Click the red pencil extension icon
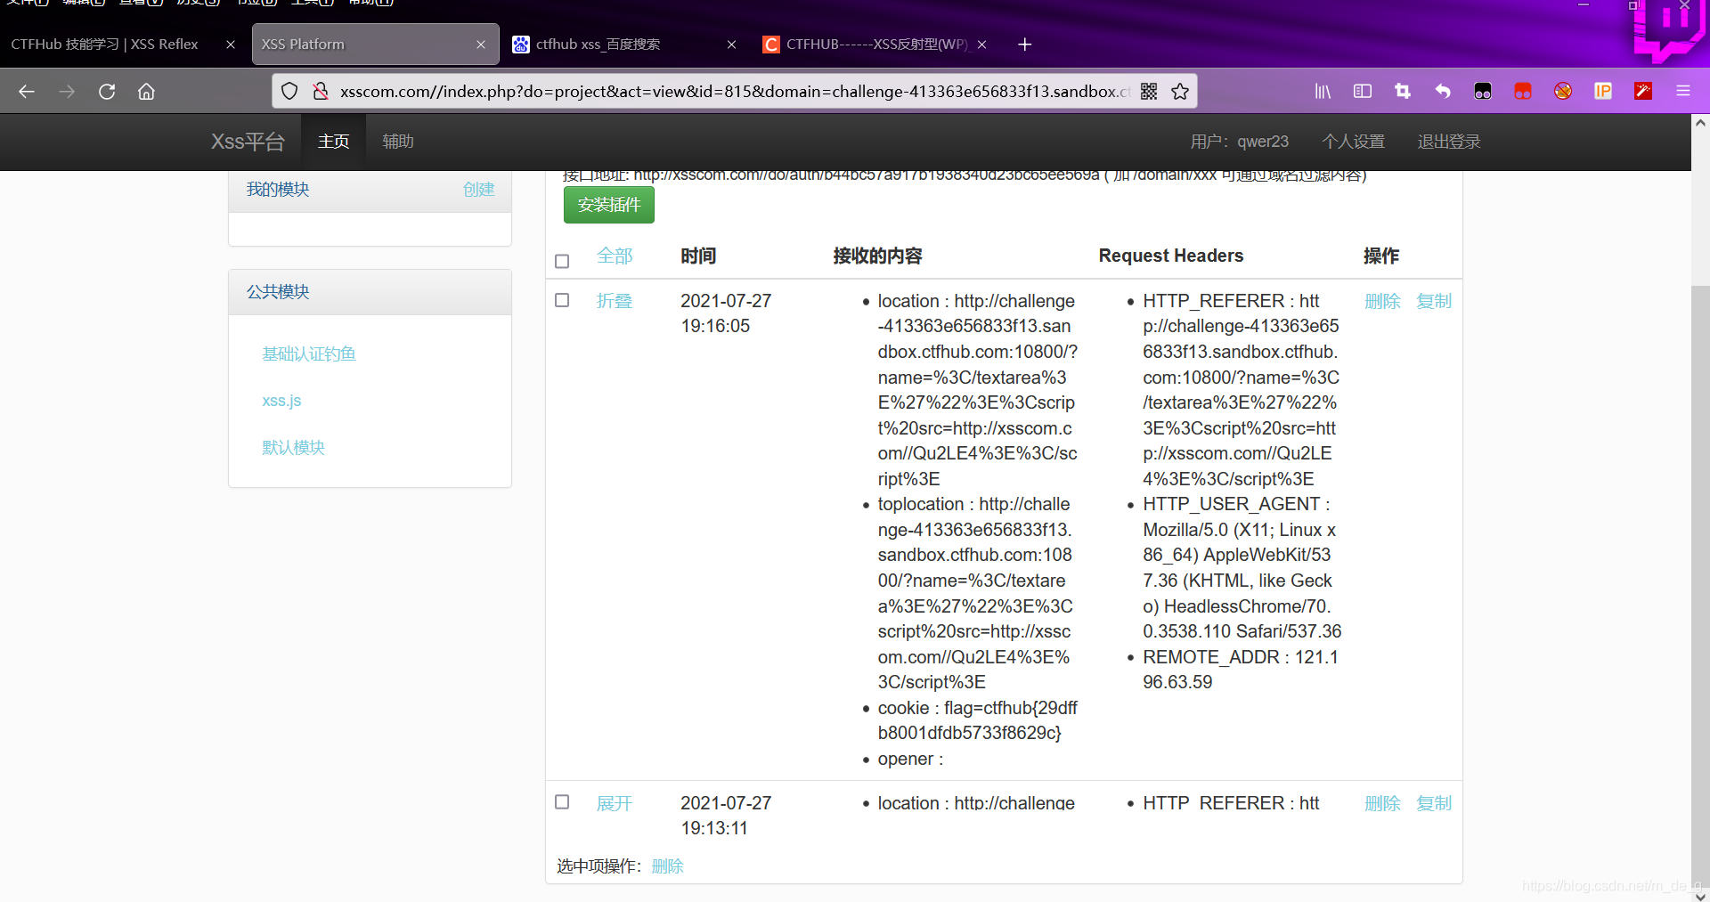 coord(1643,92)
